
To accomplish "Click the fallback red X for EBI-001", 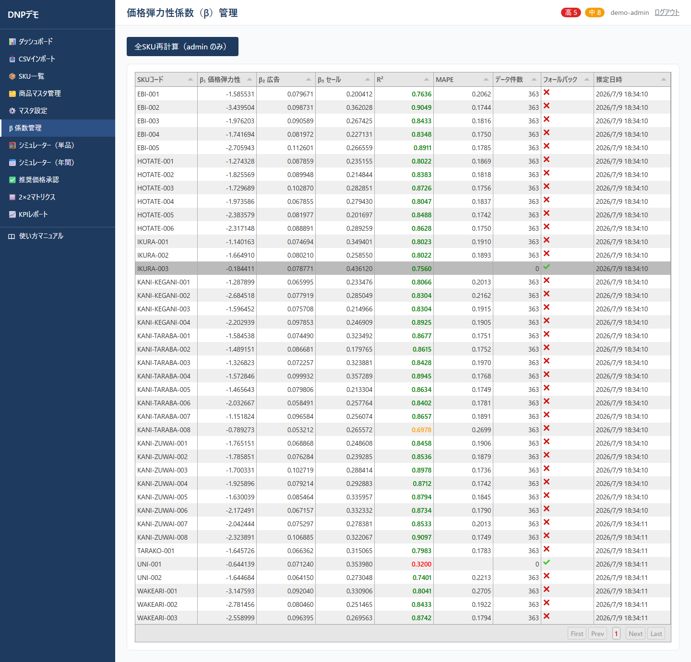I will (x=547, y=92).
